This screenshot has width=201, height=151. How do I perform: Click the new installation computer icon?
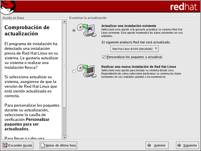point(87,71)
